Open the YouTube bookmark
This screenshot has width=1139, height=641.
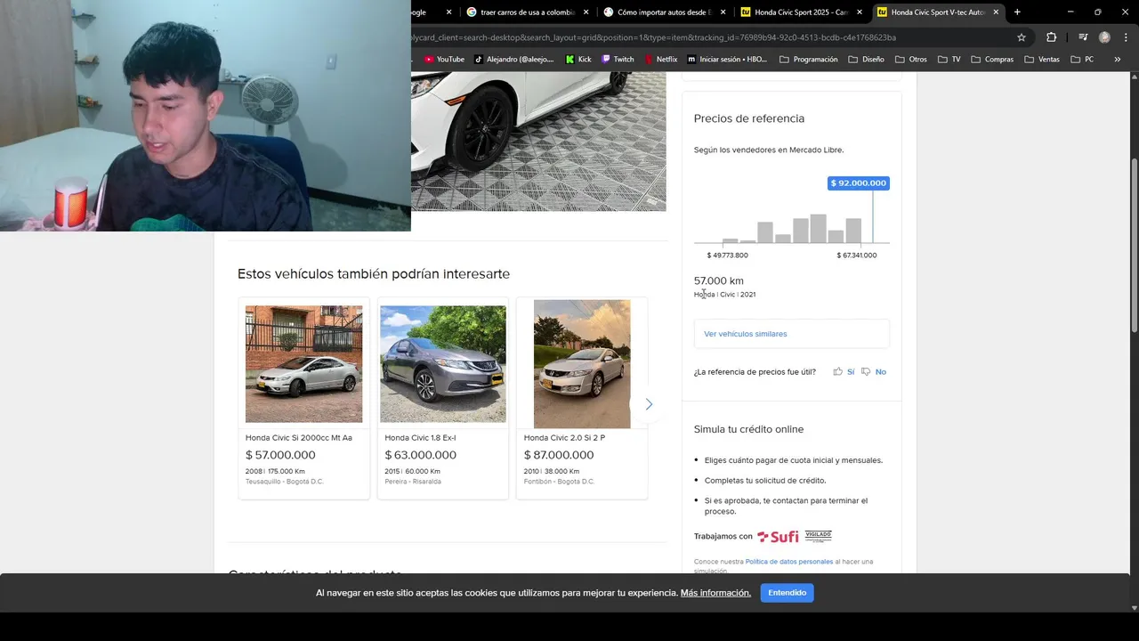pyautogui.click(x=444, y=60)
